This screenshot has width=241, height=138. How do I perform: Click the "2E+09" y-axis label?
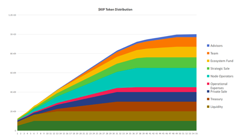tap(13, 111)
